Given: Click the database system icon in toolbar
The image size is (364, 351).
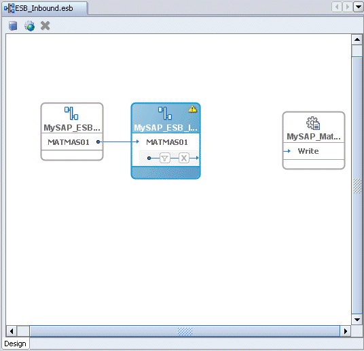Looking at the screenshot, I should click(x=13, y=26).
